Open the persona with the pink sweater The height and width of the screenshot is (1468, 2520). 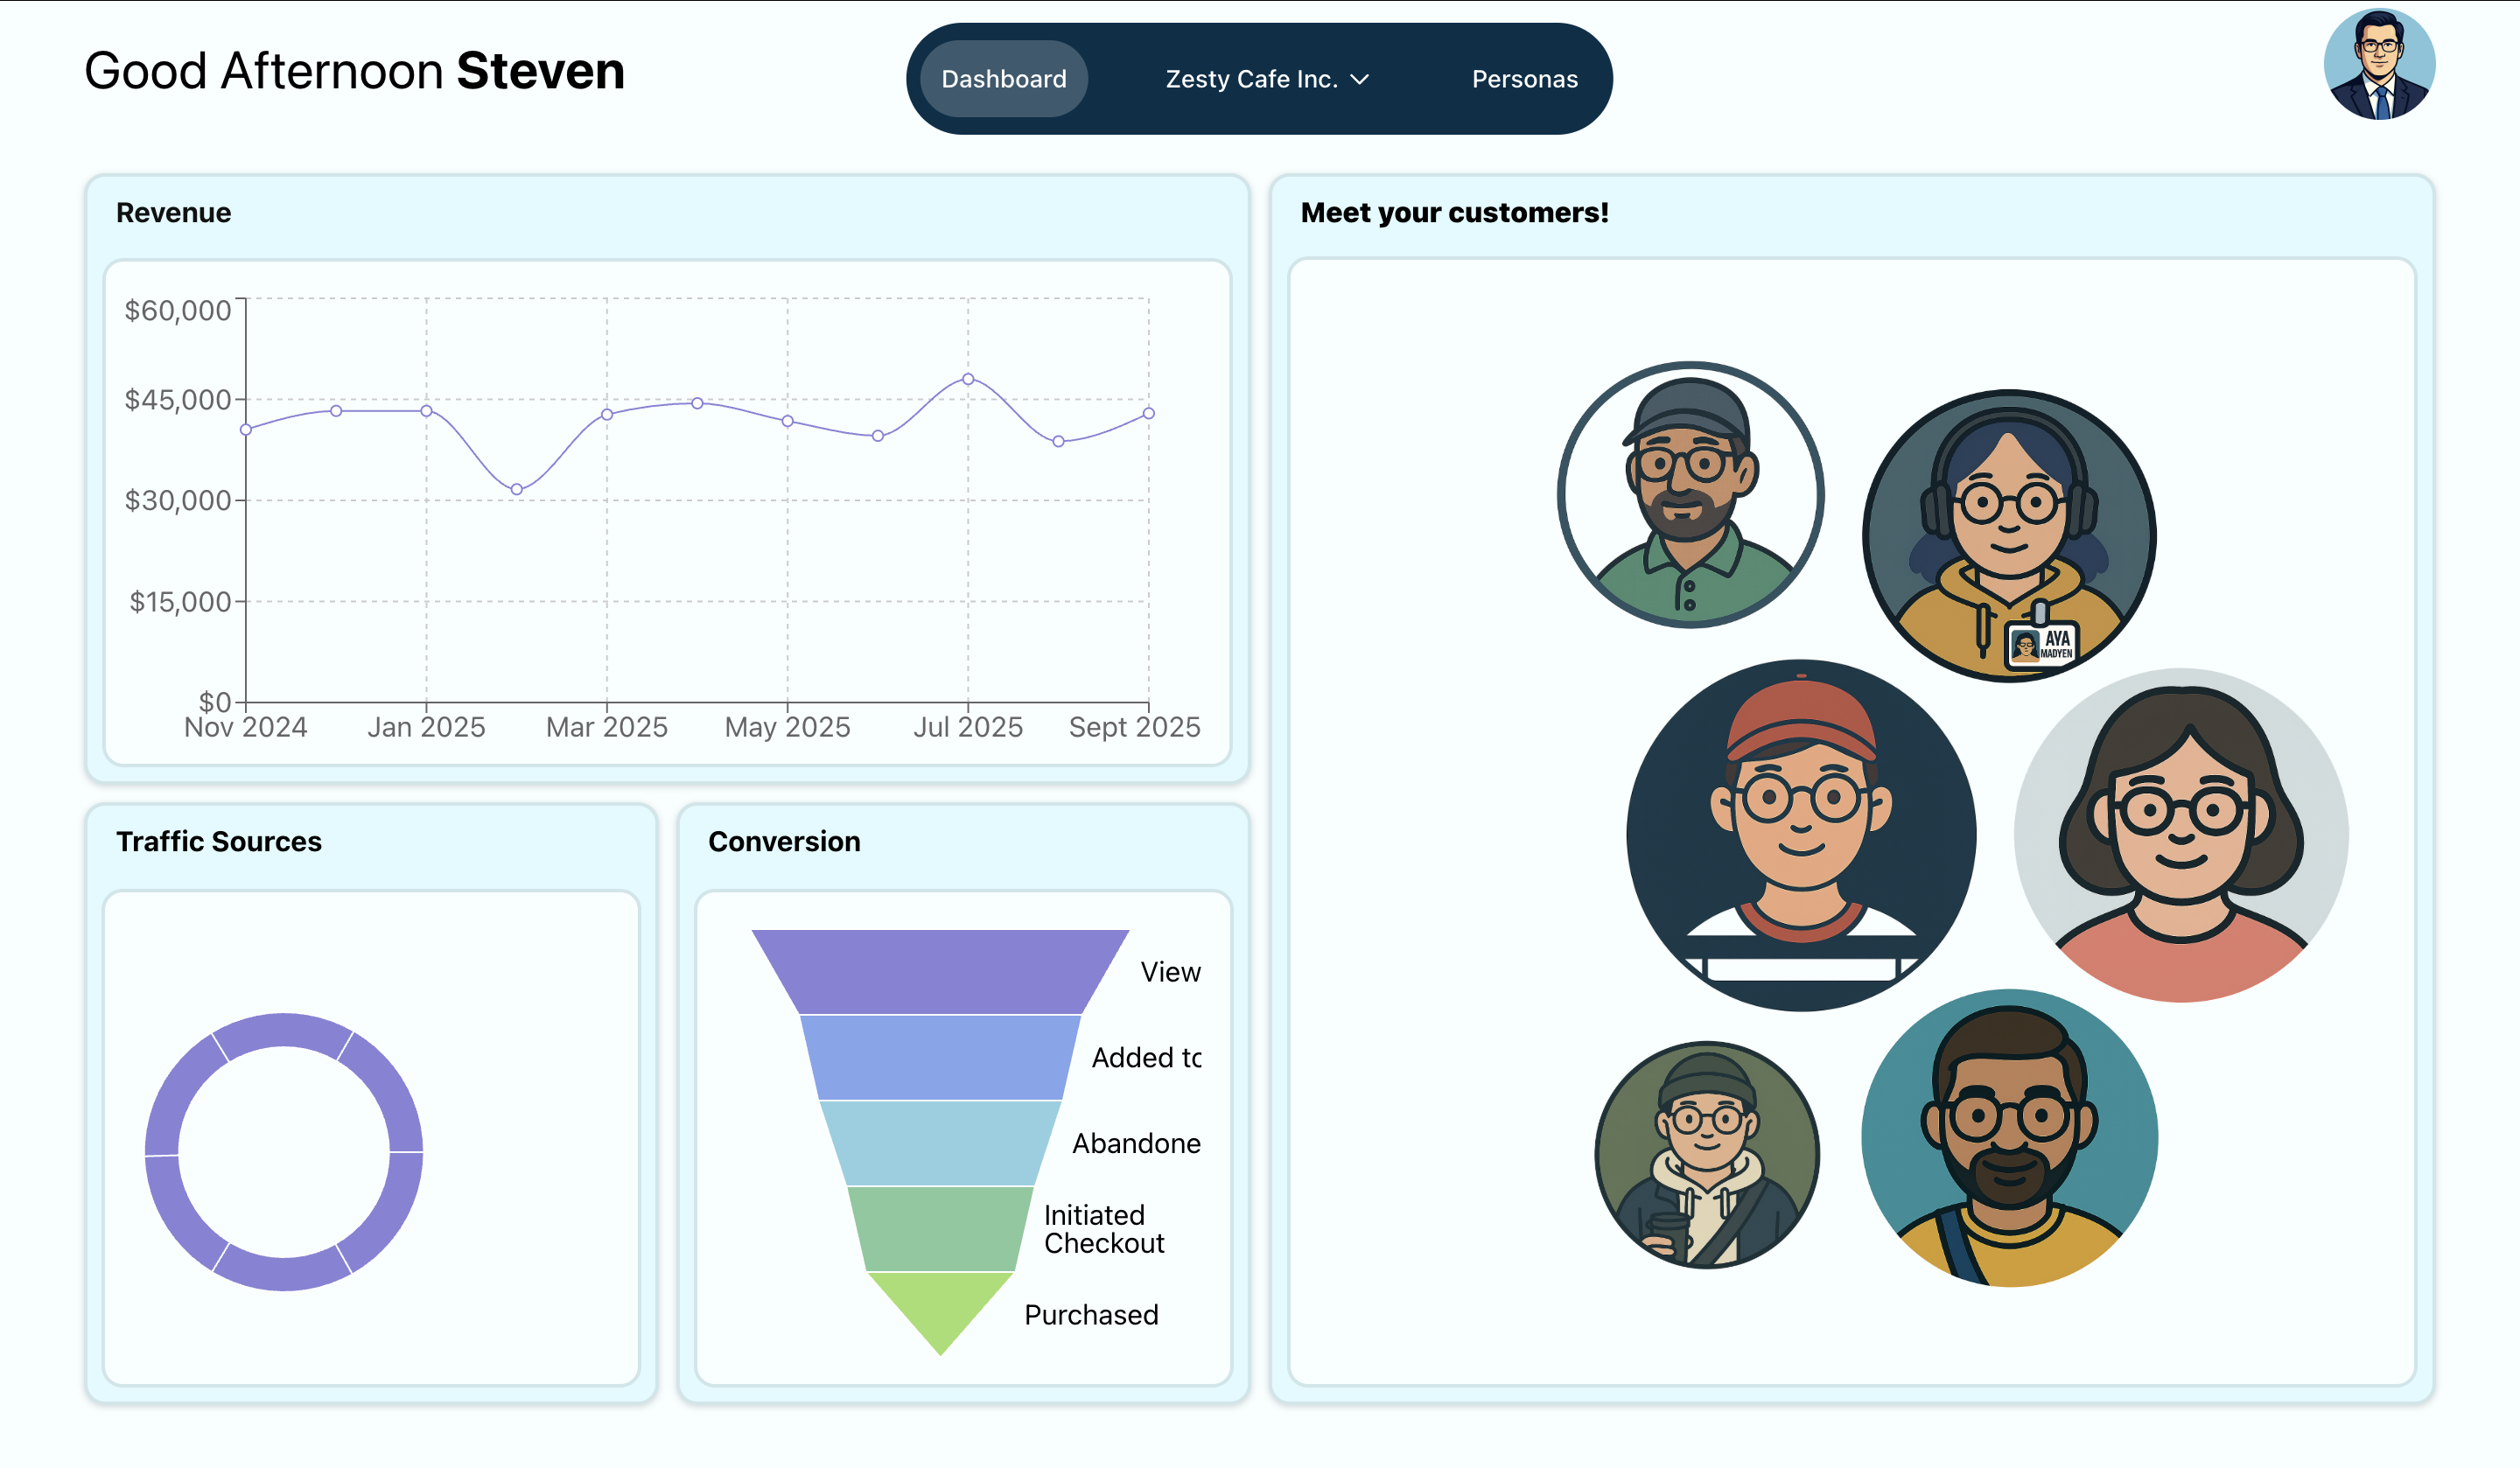(x=2180, y=835)
